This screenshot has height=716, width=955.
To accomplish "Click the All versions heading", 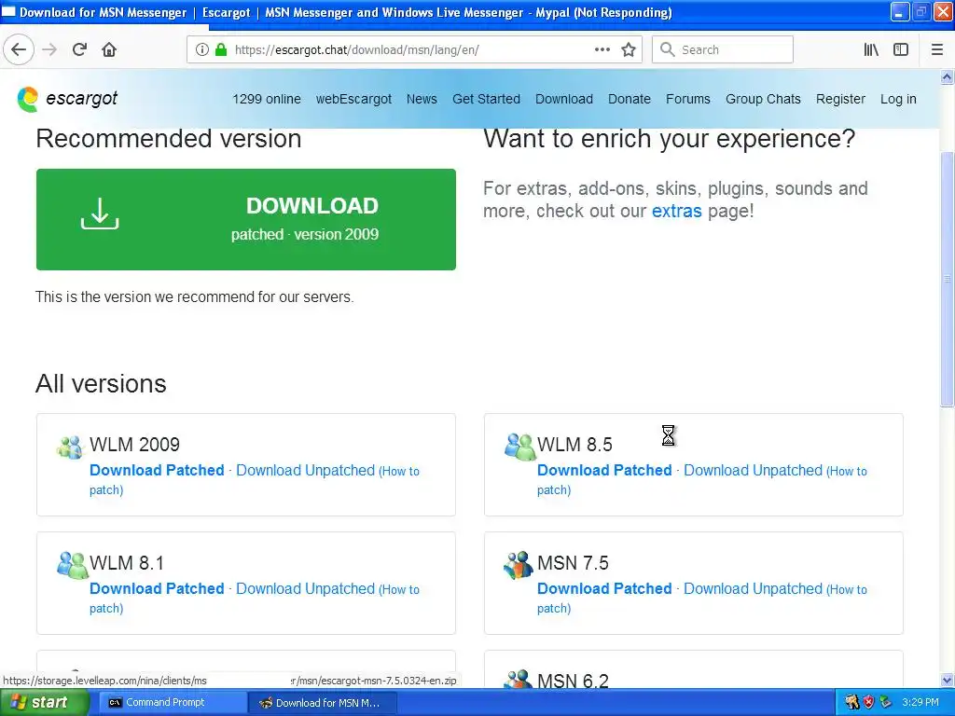I will point(101,383).
